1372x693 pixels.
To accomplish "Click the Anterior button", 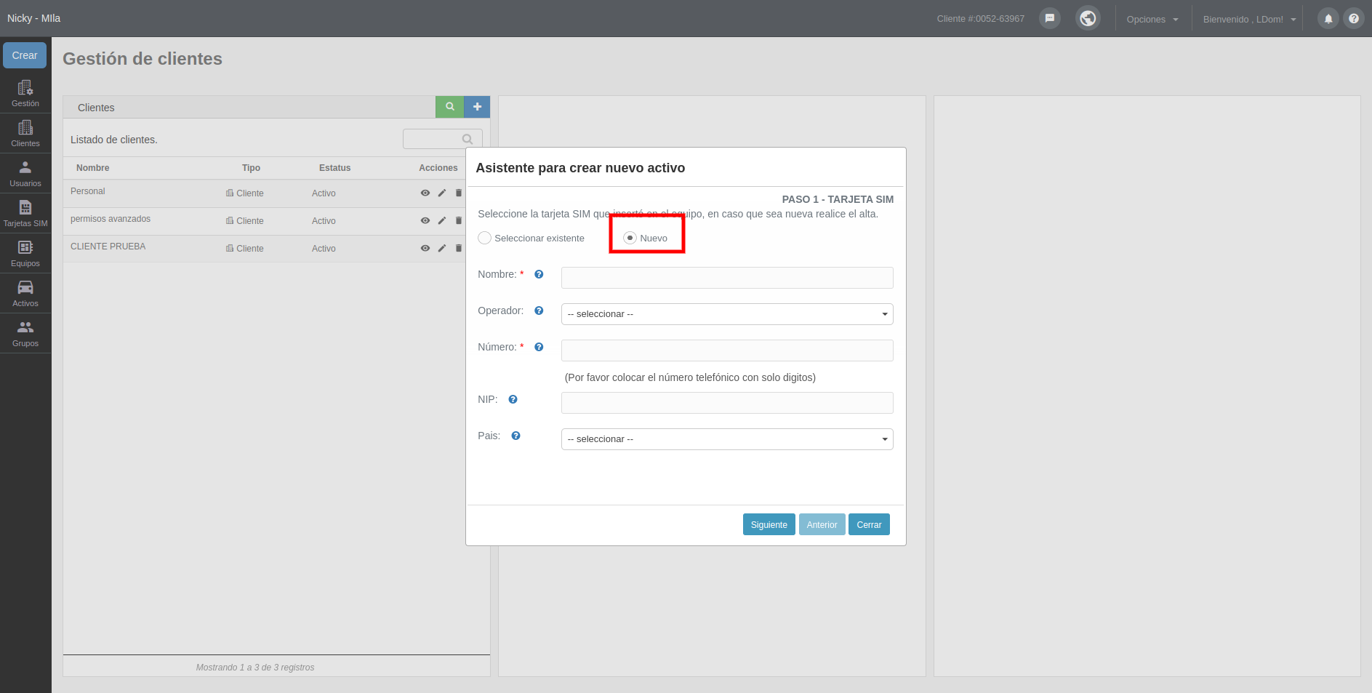I will pos(822,524).
